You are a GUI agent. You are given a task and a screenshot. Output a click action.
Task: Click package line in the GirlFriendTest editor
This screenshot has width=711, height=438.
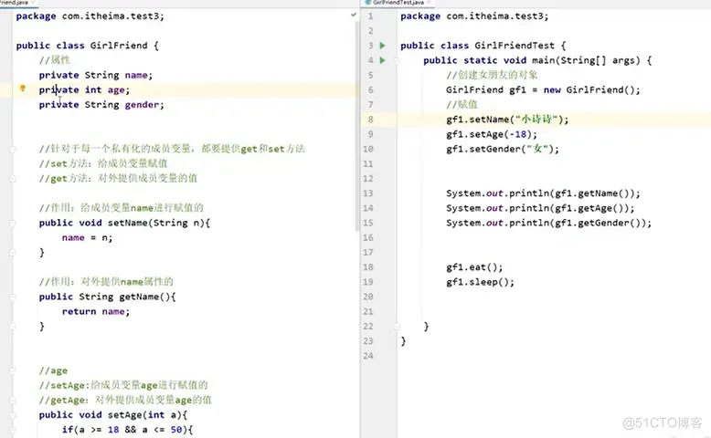474,16
